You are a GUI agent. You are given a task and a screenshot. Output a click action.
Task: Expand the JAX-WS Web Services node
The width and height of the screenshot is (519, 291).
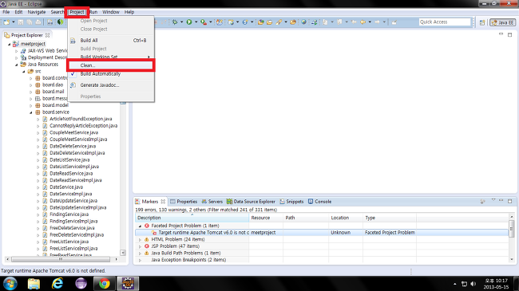17,51
